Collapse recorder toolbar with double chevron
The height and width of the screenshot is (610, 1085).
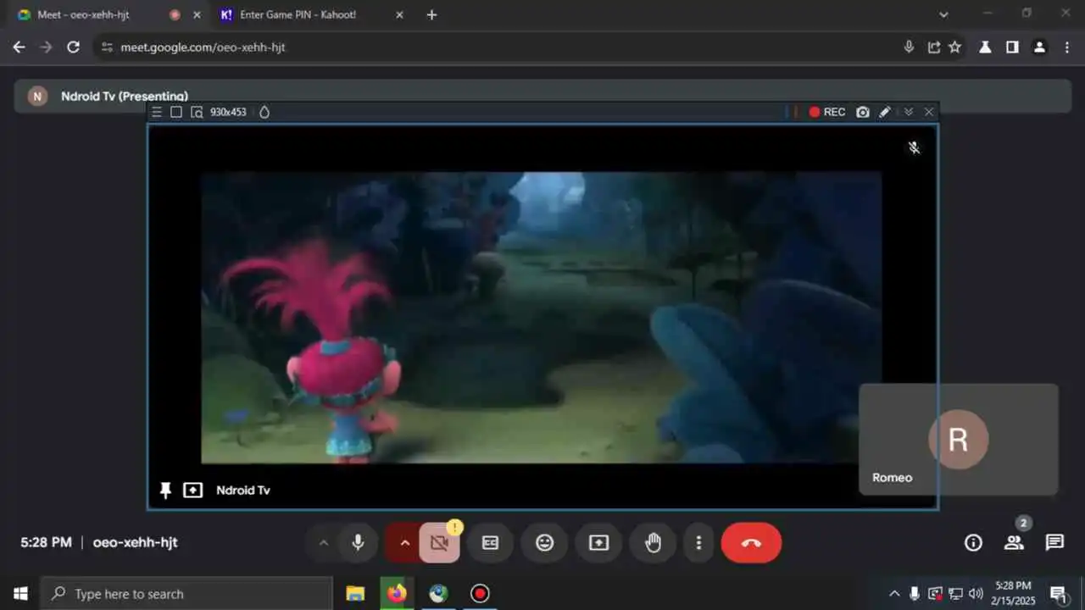click(909, 112)
